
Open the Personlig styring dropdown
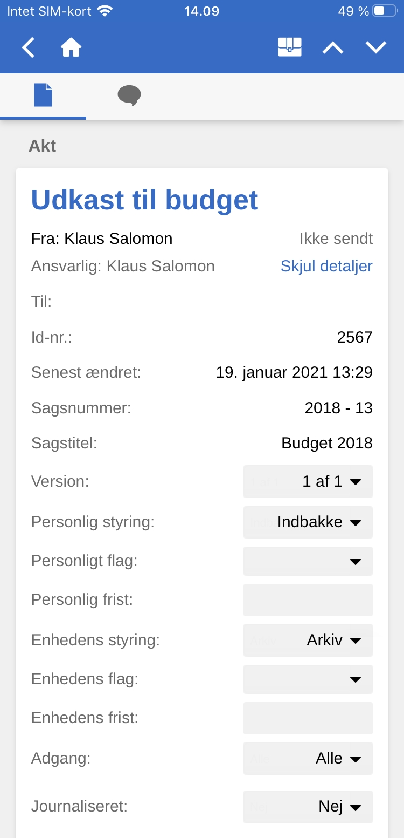308,522
